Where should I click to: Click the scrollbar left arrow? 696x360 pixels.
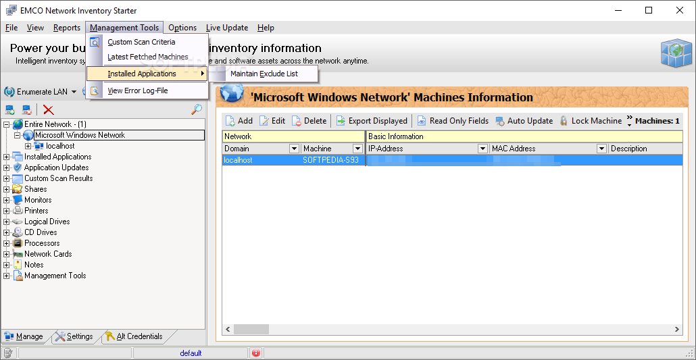(x=228, y=330)
